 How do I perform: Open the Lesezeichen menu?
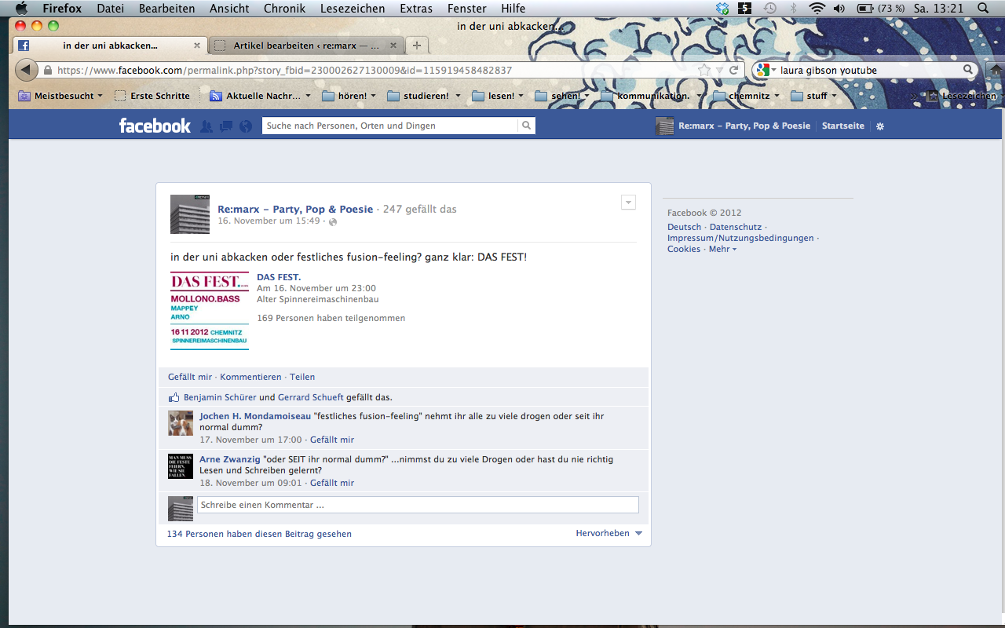pos(353,8)
